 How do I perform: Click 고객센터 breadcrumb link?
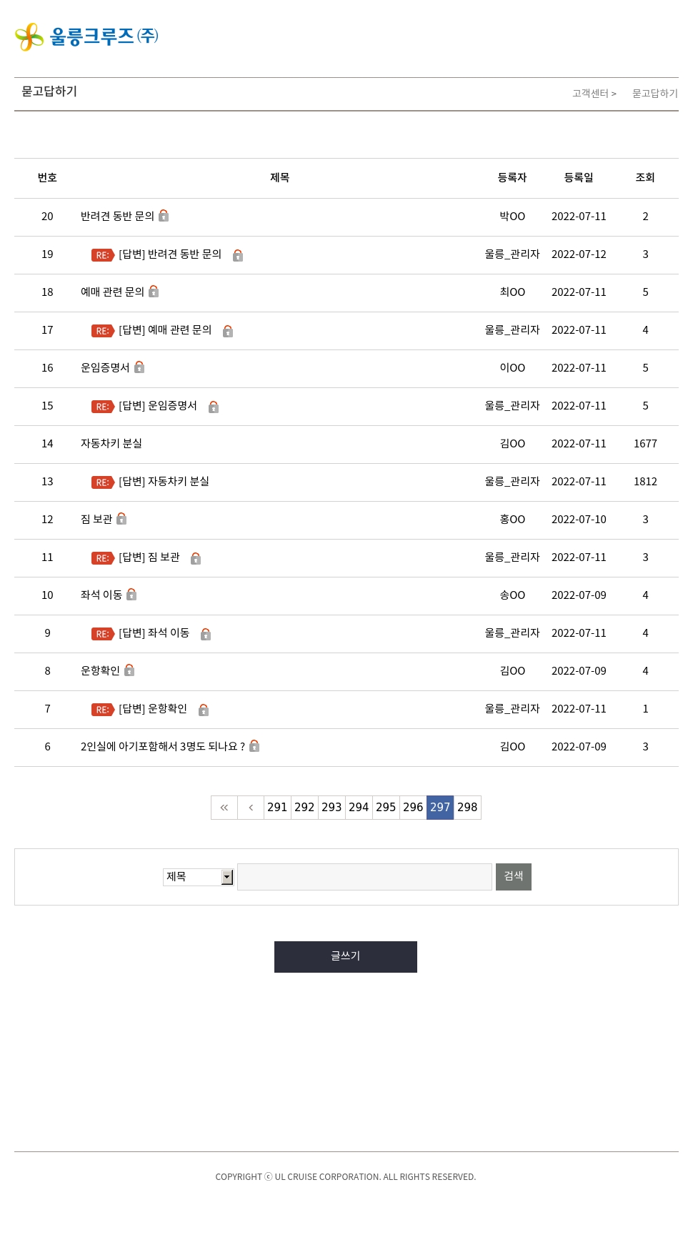tap(590, 94)
